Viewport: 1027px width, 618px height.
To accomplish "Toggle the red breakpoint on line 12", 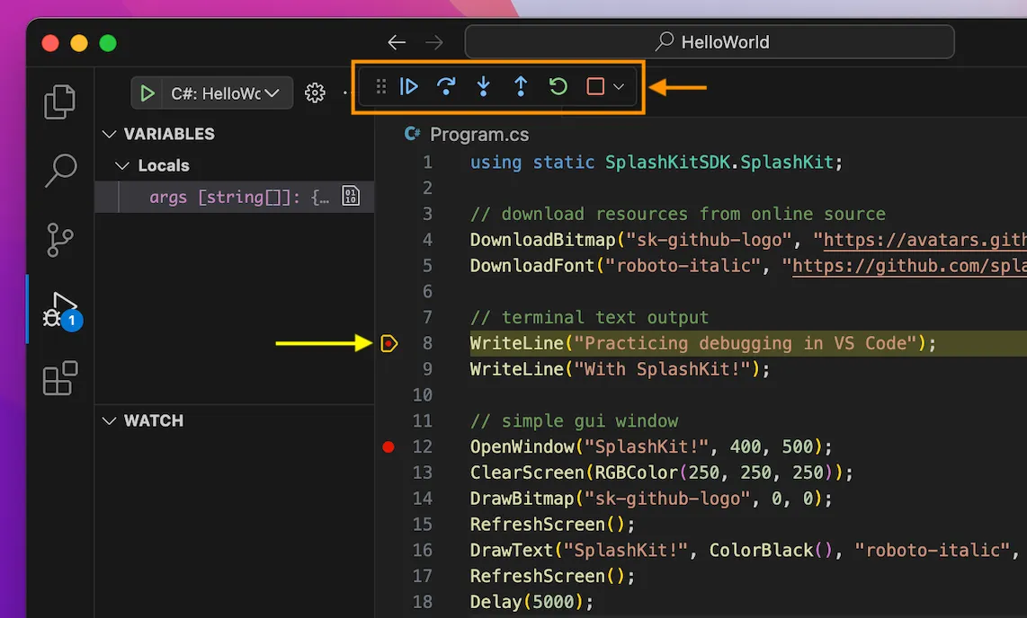I will click(x=388, y=446).
